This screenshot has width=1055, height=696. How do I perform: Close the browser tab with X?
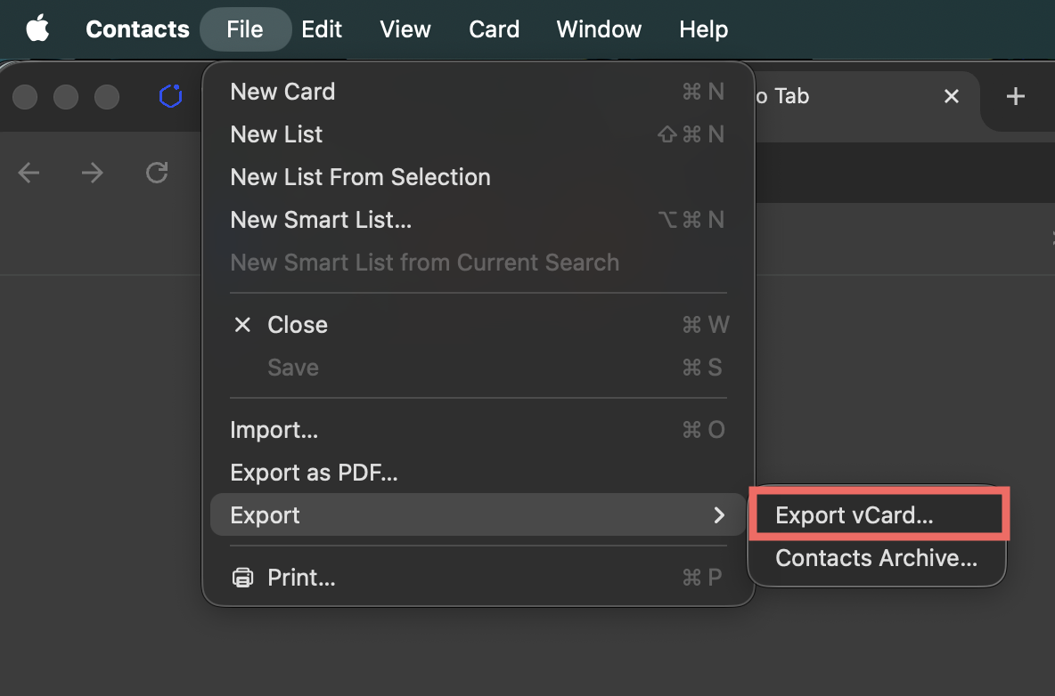(x=952, y=96)
